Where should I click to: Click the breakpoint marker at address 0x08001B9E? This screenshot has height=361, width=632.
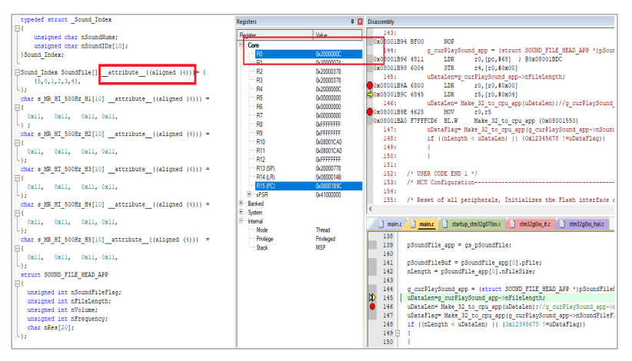(x=368, y=111)
